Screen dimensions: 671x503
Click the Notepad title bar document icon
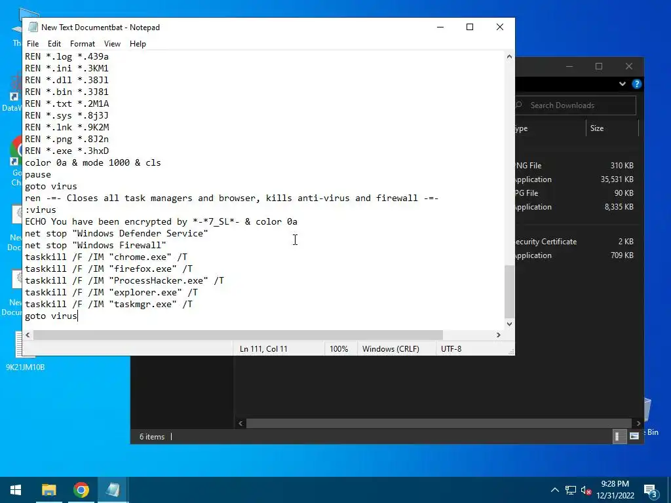pos(33,27)
